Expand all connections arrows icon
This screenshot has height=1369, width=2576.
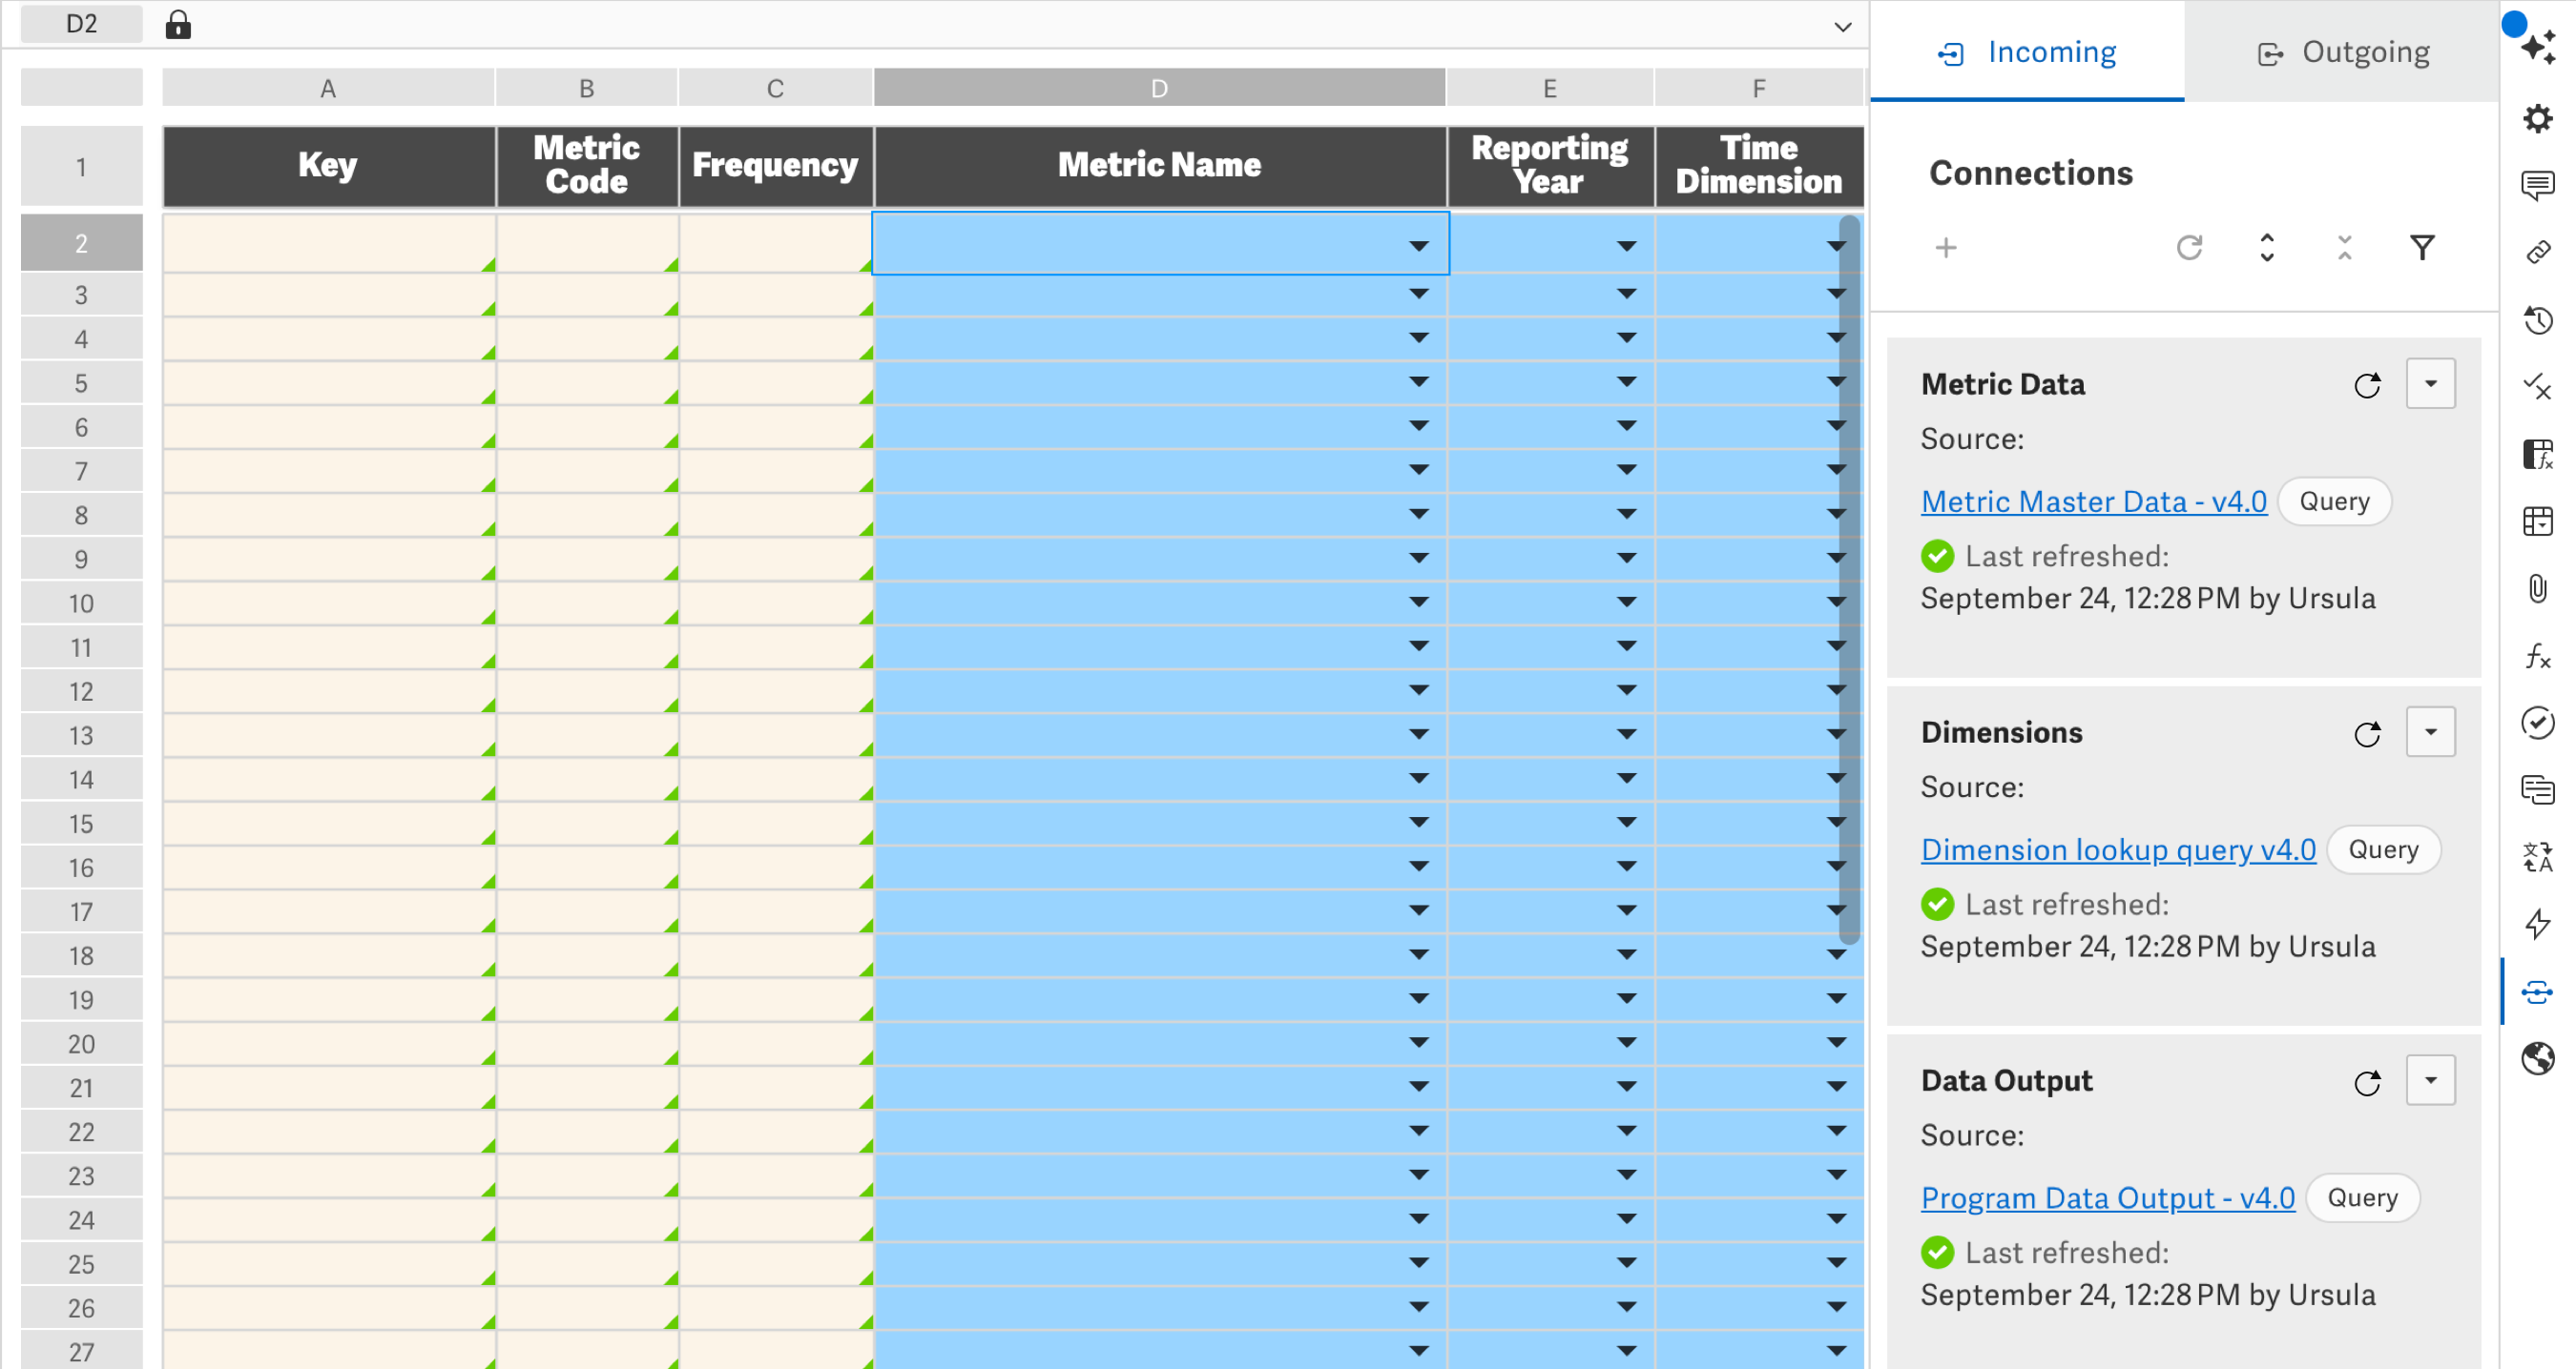tap(2267, 248)
